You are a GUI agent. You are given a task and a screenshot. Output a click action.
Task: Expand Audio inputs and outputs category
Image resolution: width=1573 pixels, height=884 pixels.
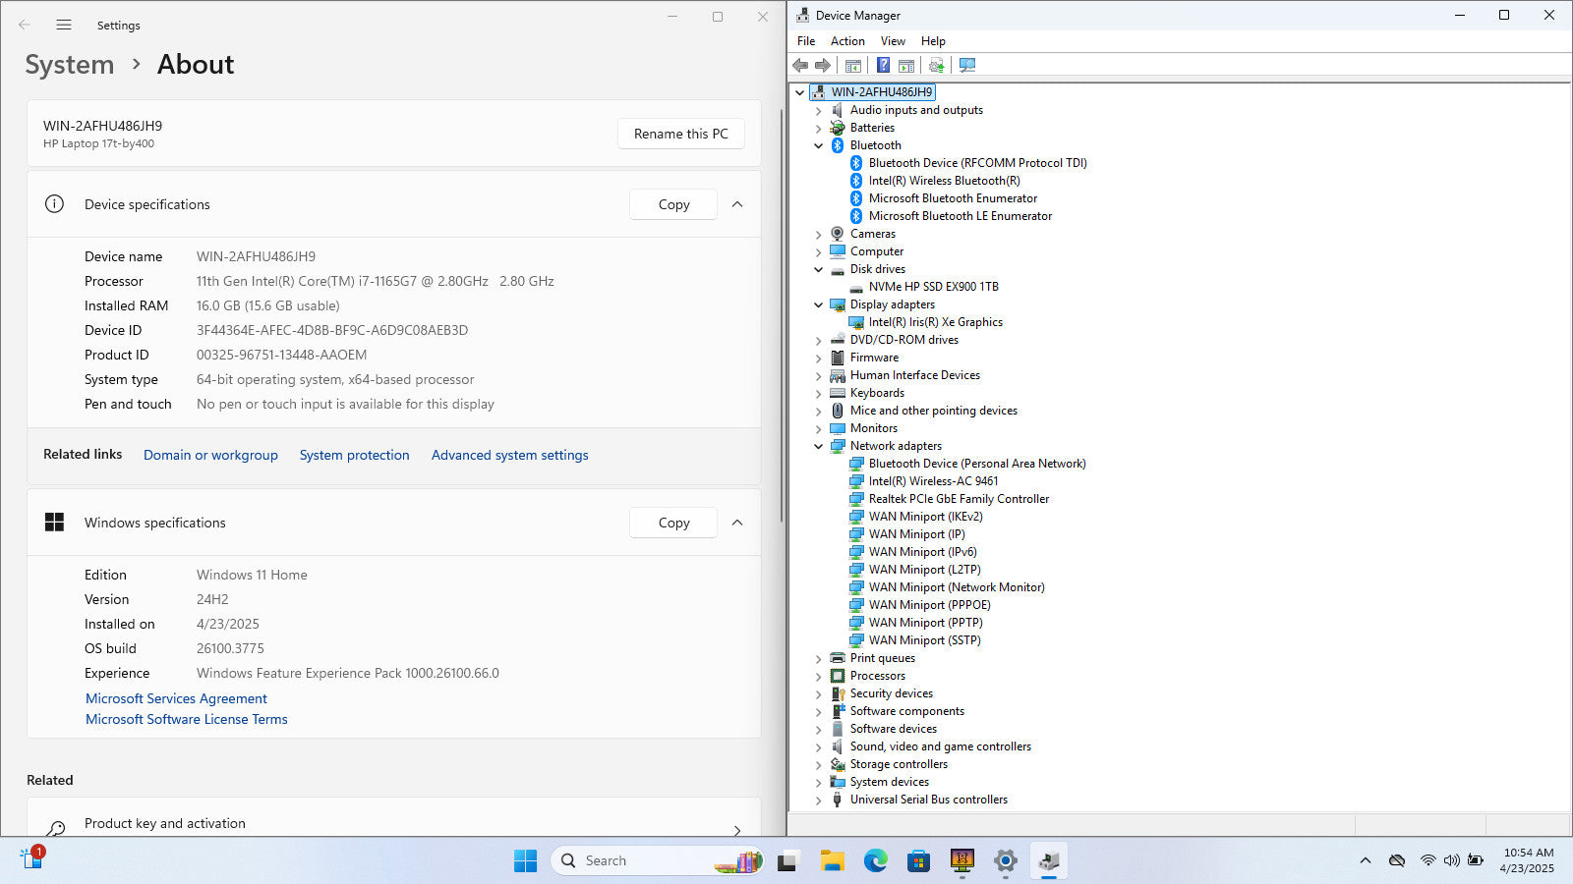click(x=818, y=110)
